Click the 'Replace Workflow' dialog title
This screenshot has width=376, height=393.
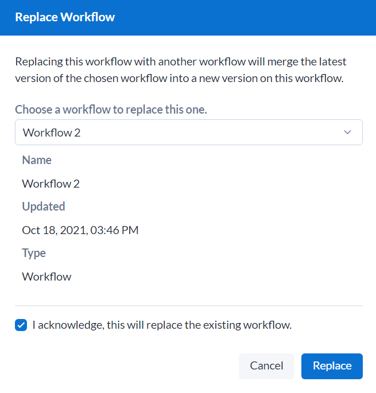point(65,17)
